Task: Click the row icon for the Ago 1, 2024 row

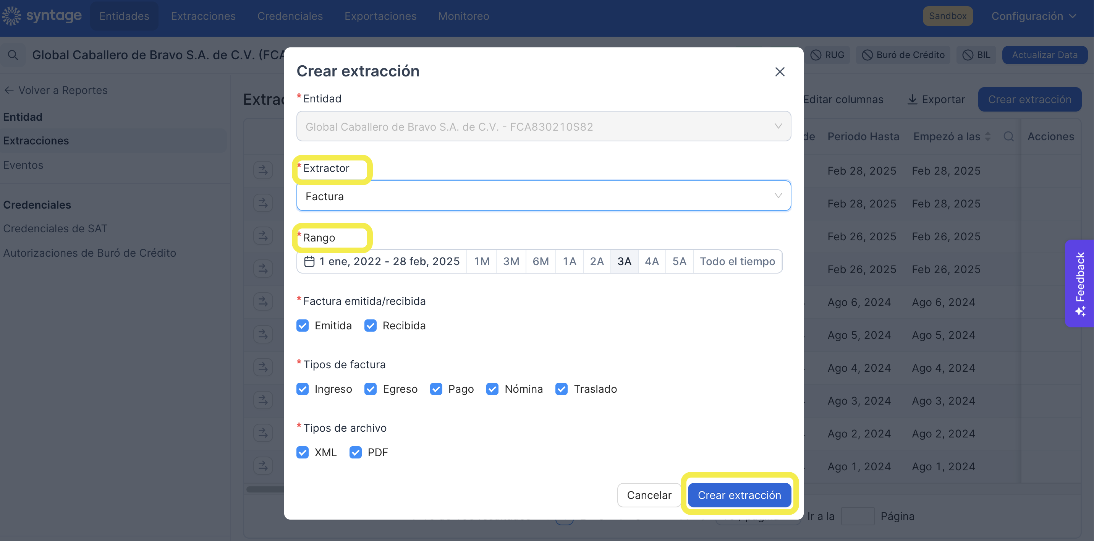Action: 263,466
